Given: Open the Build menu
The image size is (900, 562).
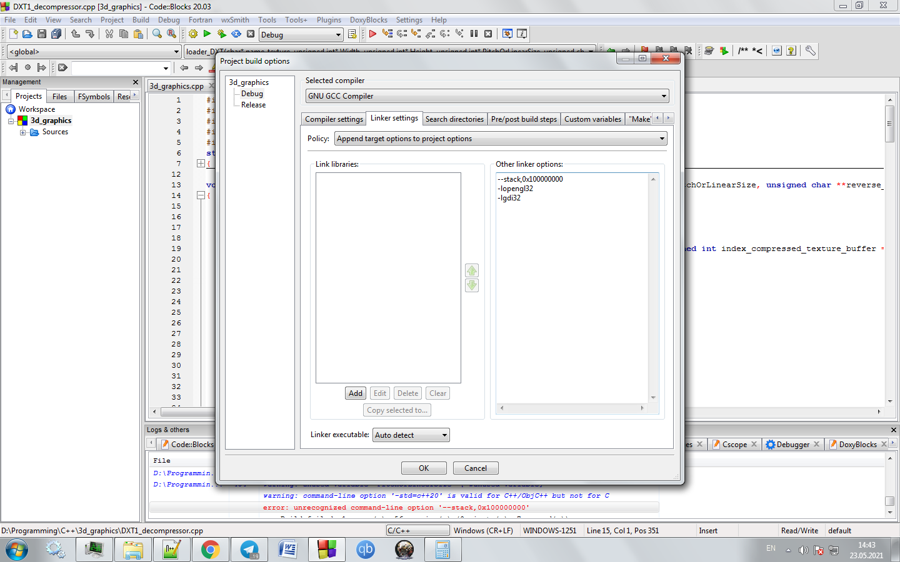Looking at the screenshot, I should pyautogui.click(x=141, y=20).
